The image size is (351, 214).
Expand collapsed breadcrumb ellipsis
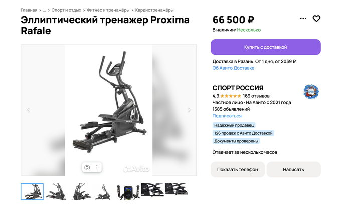[x=44, y=10]
